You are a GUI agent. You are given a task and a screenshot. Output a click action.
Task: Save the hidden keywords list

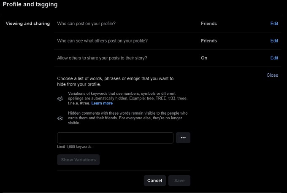[x=179, y=181]
